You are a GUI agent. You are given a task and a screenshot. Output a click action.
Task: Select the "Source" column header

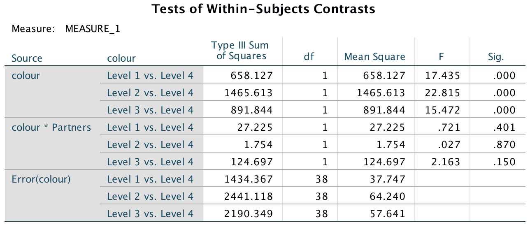pyautogui.click(x=27, y=58)
